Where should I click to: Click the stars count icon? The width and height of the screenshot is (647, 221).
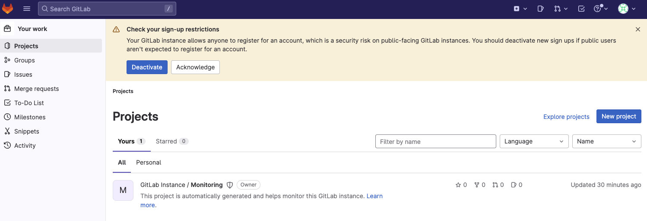coord(458,185)
